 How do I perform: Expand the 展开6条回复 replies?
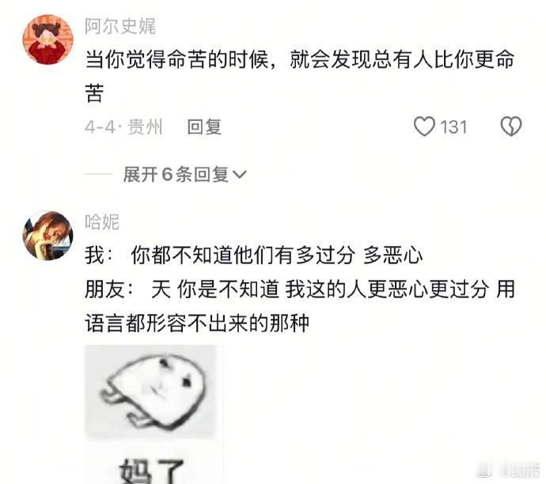pyautogui.click(x=184, y=174)
